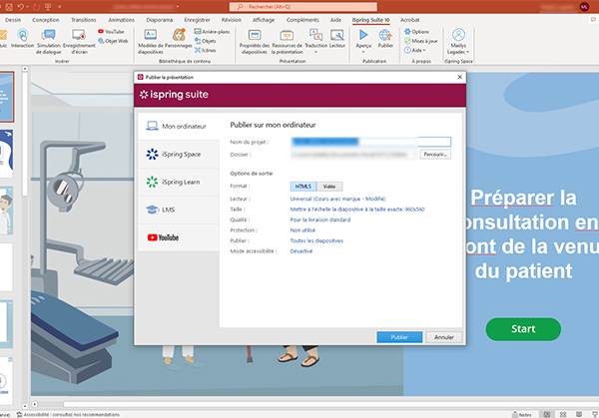The height and width of the screenshot is (418, 599).
Task: Click the Rechercher search box
Action: click(302, 7)
